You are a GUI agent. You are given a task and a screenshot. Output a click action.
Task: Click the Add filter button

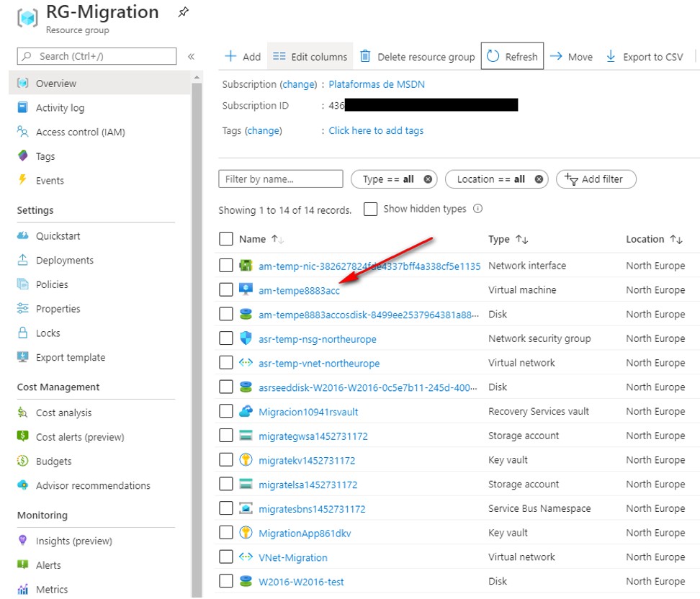pos(596,179)
